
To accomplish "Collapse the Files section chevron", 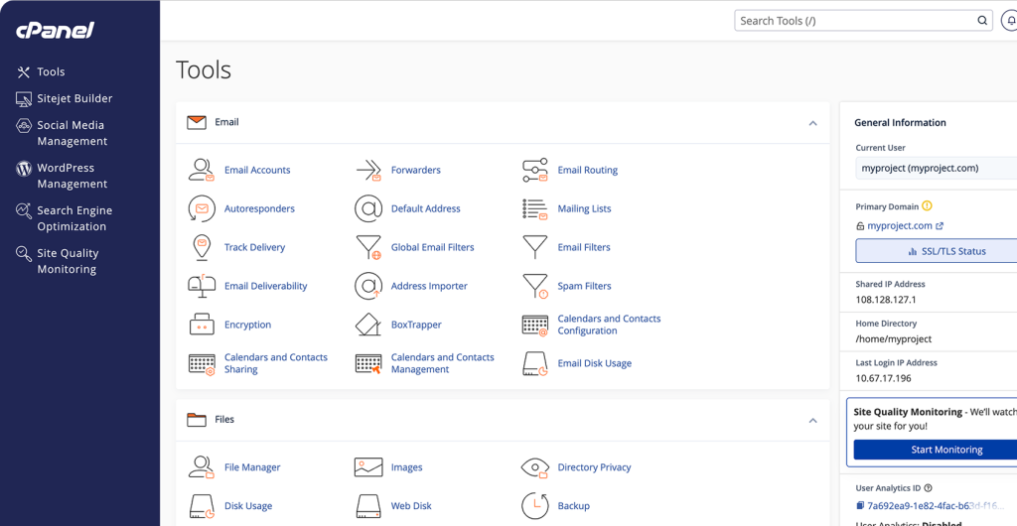I will pyautogui.click(x=812, y=421).
